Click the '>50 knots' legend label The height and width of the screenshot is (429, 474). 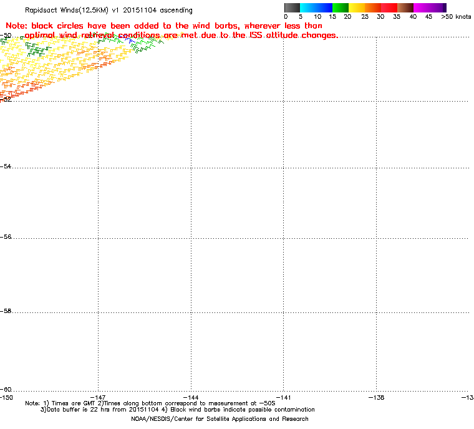tap(456, 17)
